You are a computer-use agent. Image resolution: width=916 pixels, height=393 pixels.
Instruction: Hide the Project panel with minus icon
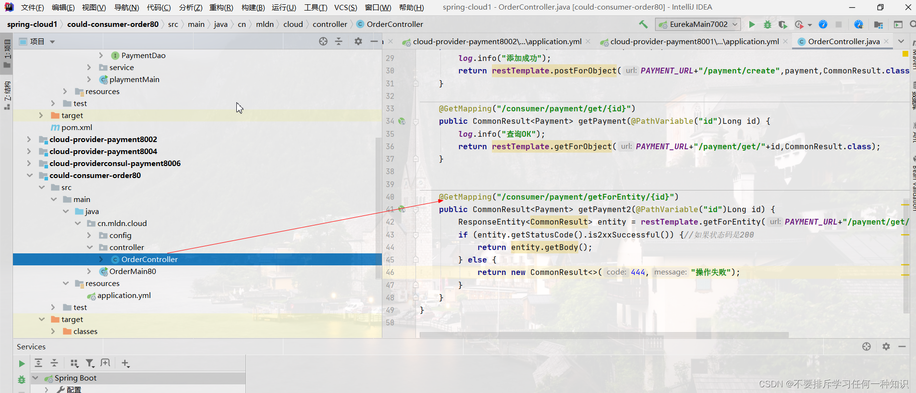pos(374,42)
